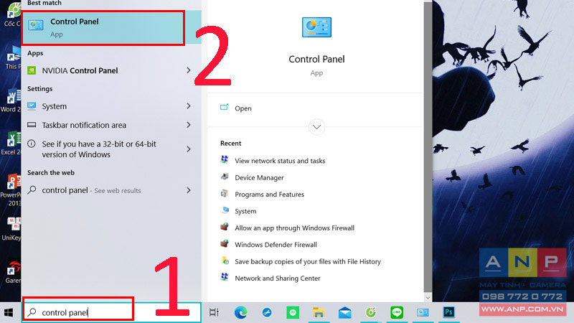The height and width of the screenshot is (323, 574).
Task: Click the NVIDIA Control Panel app icon
Action: [x=32, y=70]
